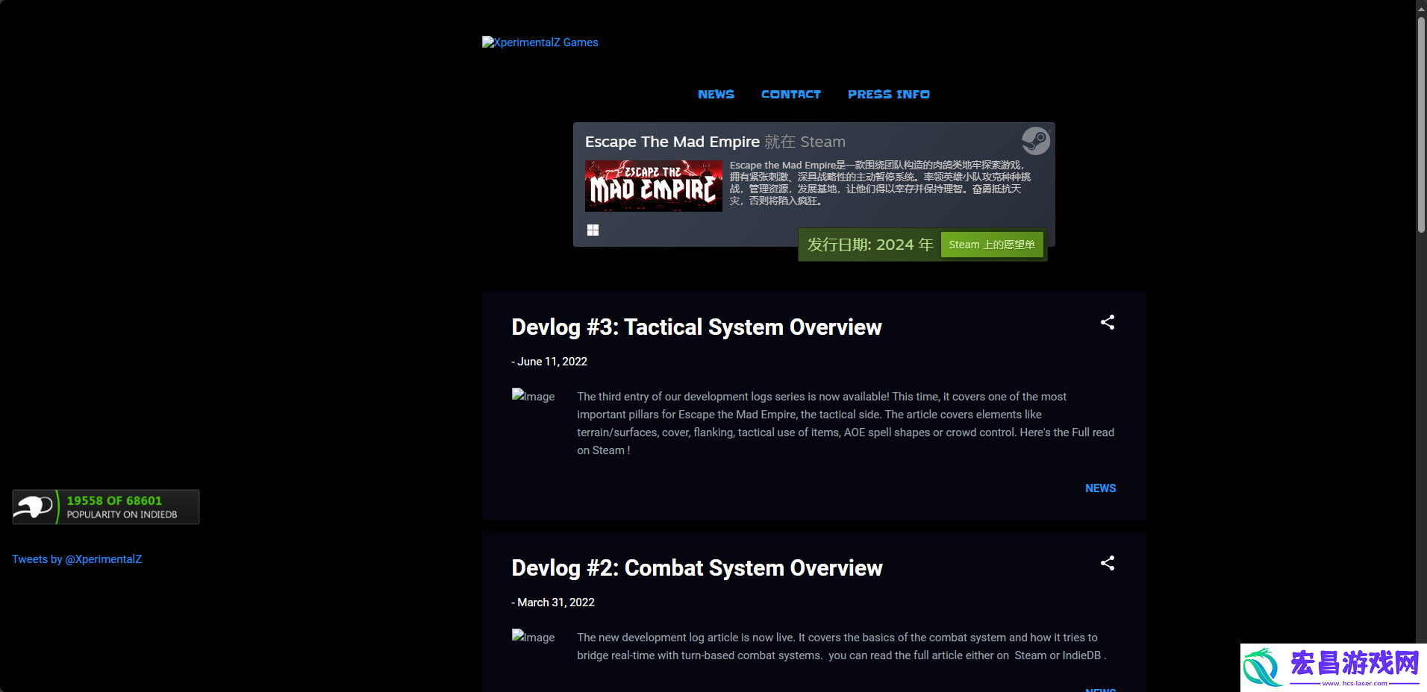The height and width of the screenshot is (692, 1427).
Task: Open the CONTACT menu item
Action: pyautogui.click(x=790, y=94)
